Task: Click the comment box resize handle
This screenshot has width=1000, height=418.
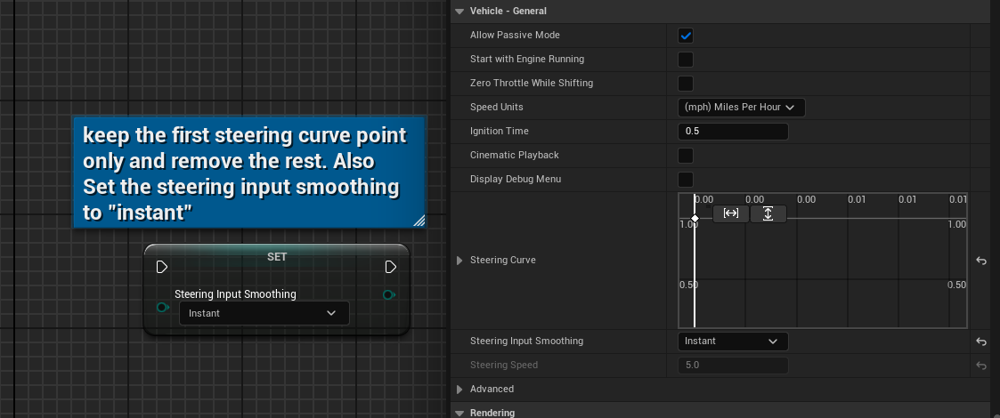Action: coord(419,221)
